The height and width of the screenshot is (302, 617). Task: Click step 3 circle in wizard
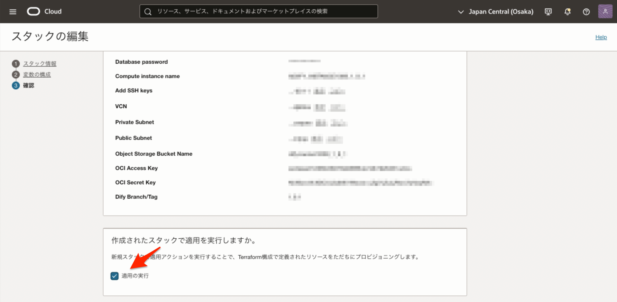coord(16,85)
